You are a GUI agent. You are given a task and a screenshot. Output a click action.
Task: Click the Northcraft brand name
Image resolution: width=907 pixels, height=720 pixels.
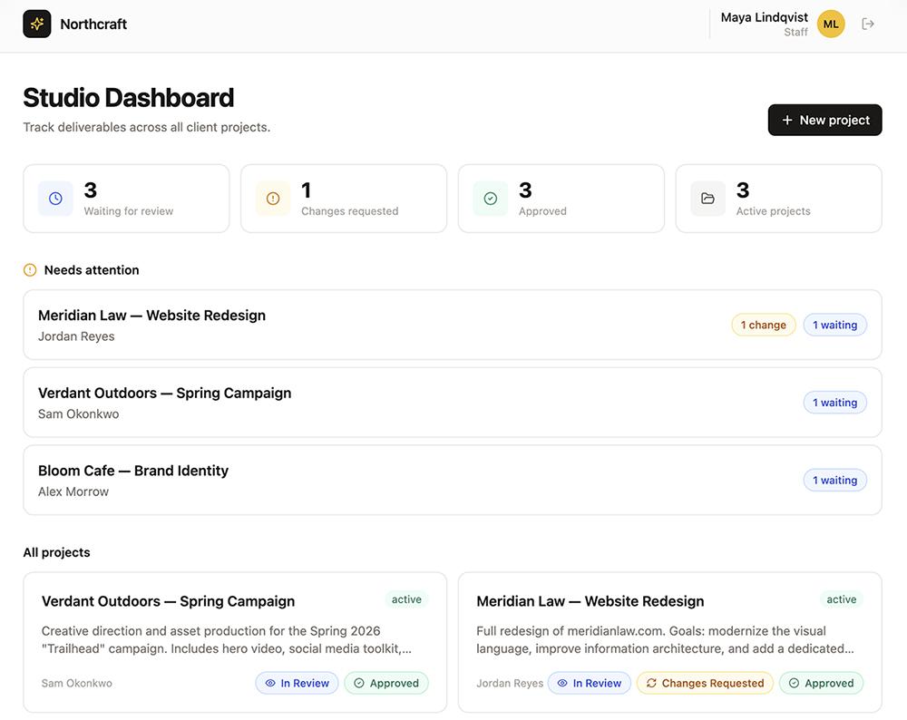point(93,24)
